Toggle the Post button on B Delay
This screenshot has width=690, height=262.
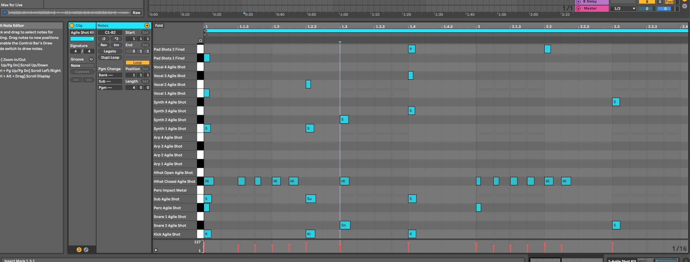(669, 2)
